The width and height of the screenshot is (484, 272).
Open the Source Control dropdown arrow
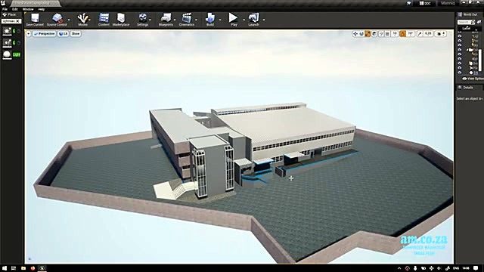[x=69, y=20]
